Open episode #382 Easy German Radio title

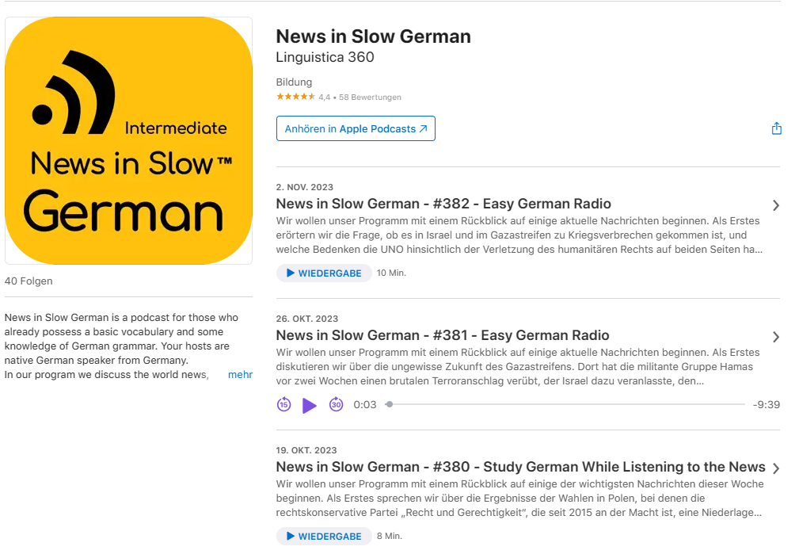pos(443,204)
